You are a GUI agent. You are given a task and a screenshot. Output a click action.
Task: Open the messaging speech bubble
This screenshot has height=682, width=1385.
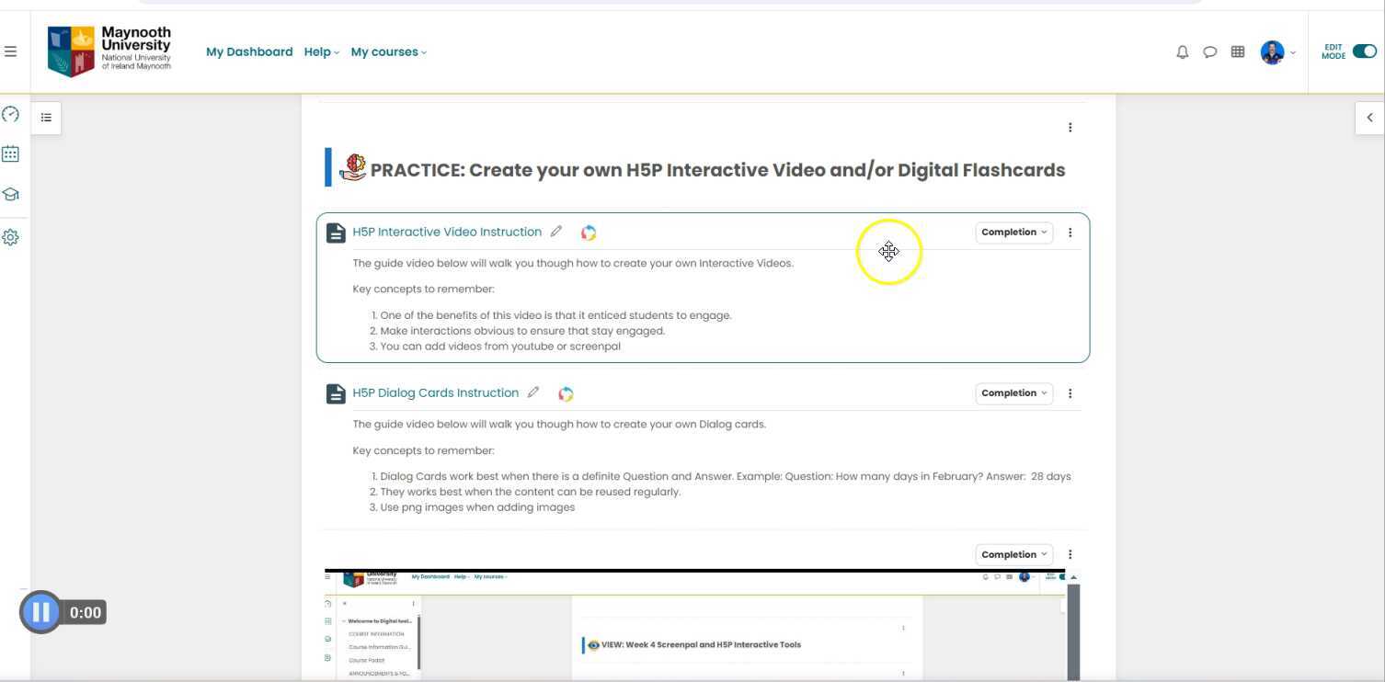[1210, 52]
